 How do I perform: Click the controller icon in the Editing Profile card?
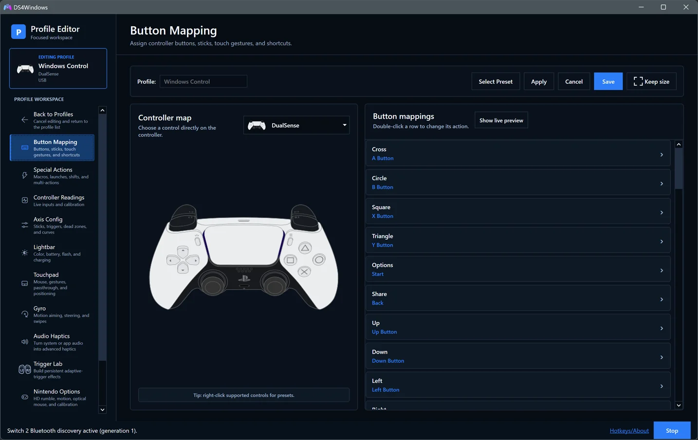point(25,69)
